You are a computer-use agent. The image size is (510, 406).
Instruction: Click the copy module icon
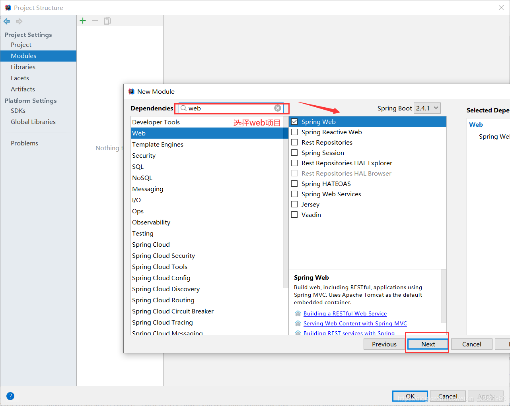pyautogui.click(x=107, y=21)
